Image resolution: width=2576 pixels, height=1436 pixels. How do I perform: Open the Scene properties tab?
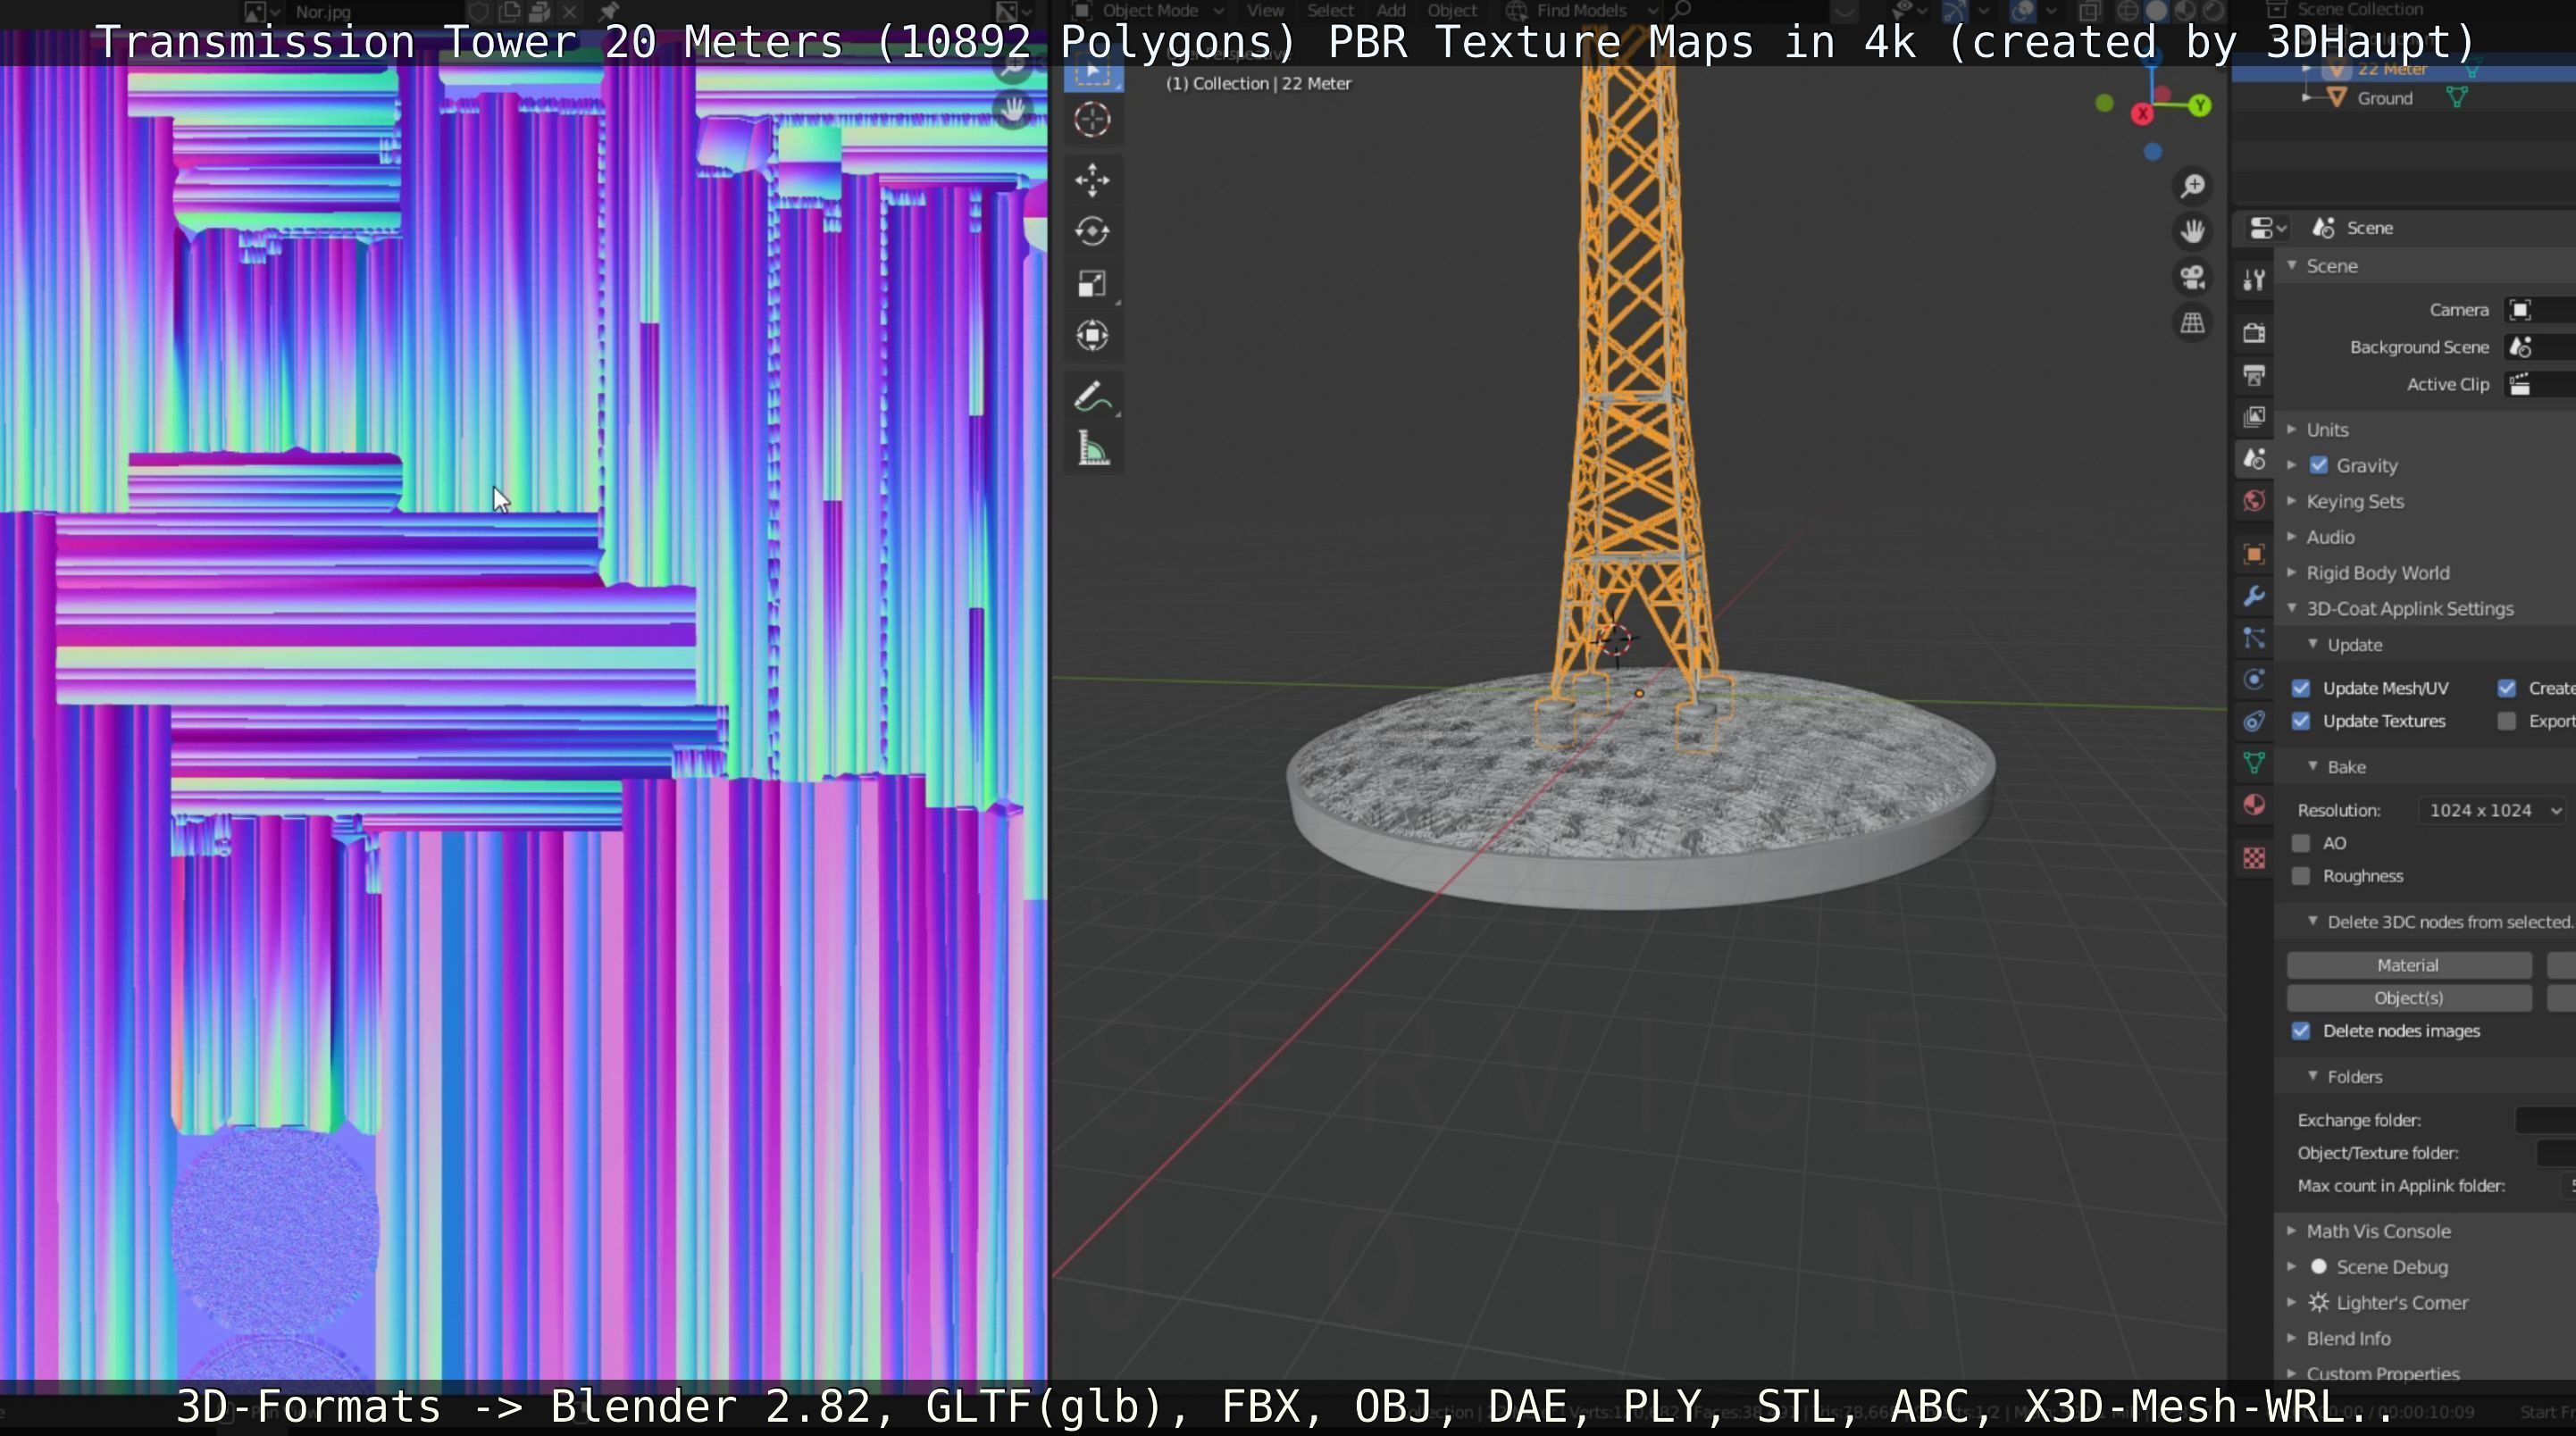(x=2254, y=459)
